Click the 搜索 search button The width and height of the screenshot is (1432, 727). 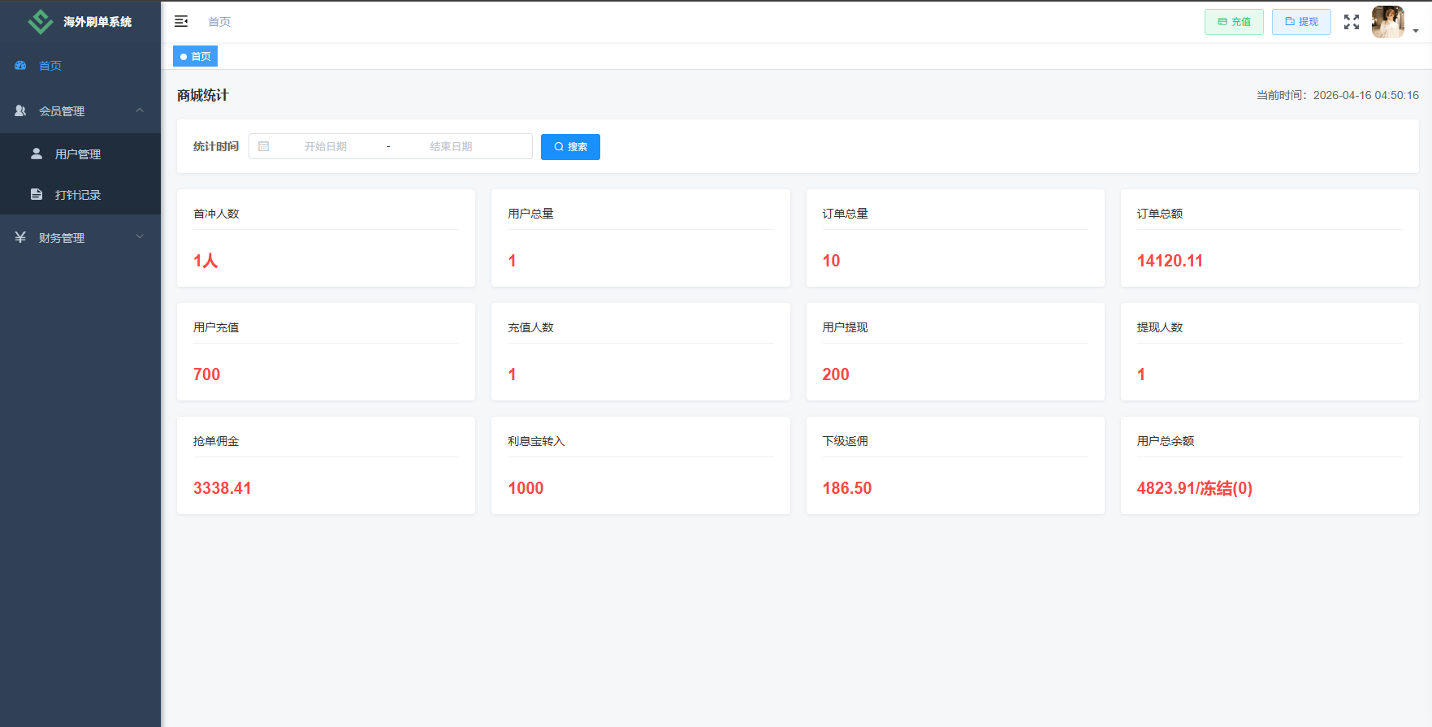(x=570, y=147)
